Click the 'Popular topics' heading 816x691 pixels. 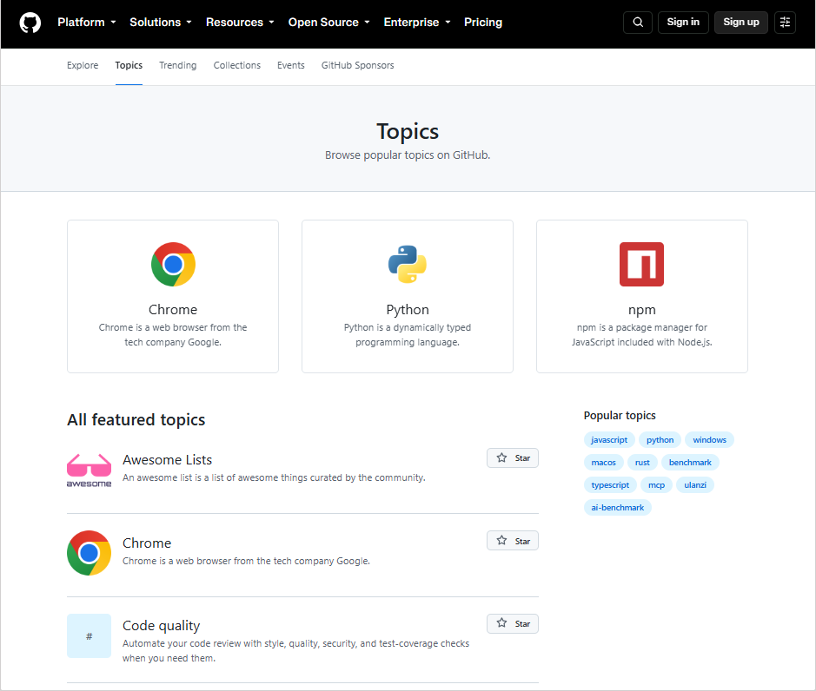[620, 416]
